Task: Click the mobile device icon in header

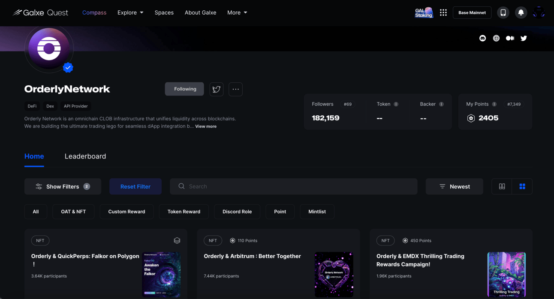Action: pos(503,12)
